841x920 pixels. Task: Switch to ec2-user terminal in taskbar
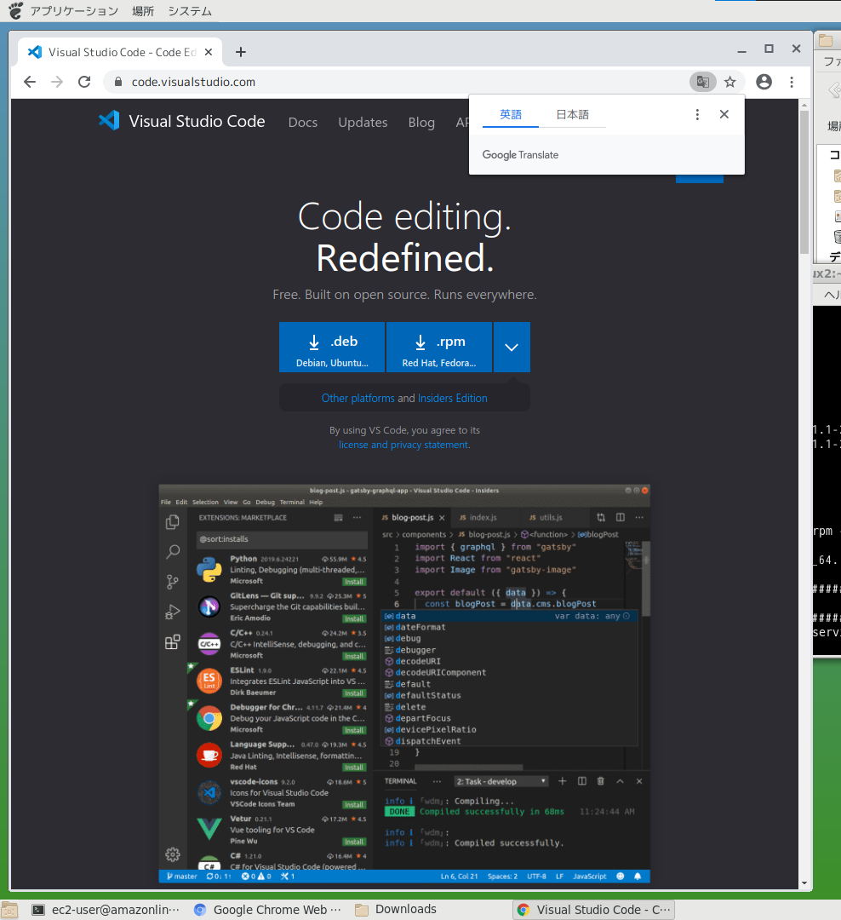(x=106, y=910)
